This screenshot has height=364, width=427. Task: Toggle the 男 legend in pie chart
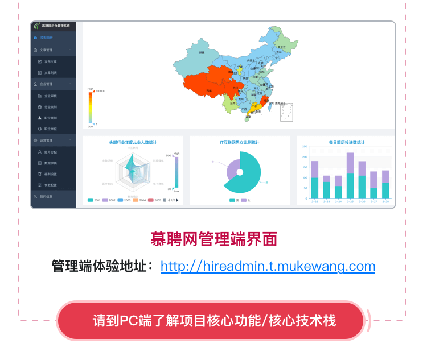pos(234,201)
